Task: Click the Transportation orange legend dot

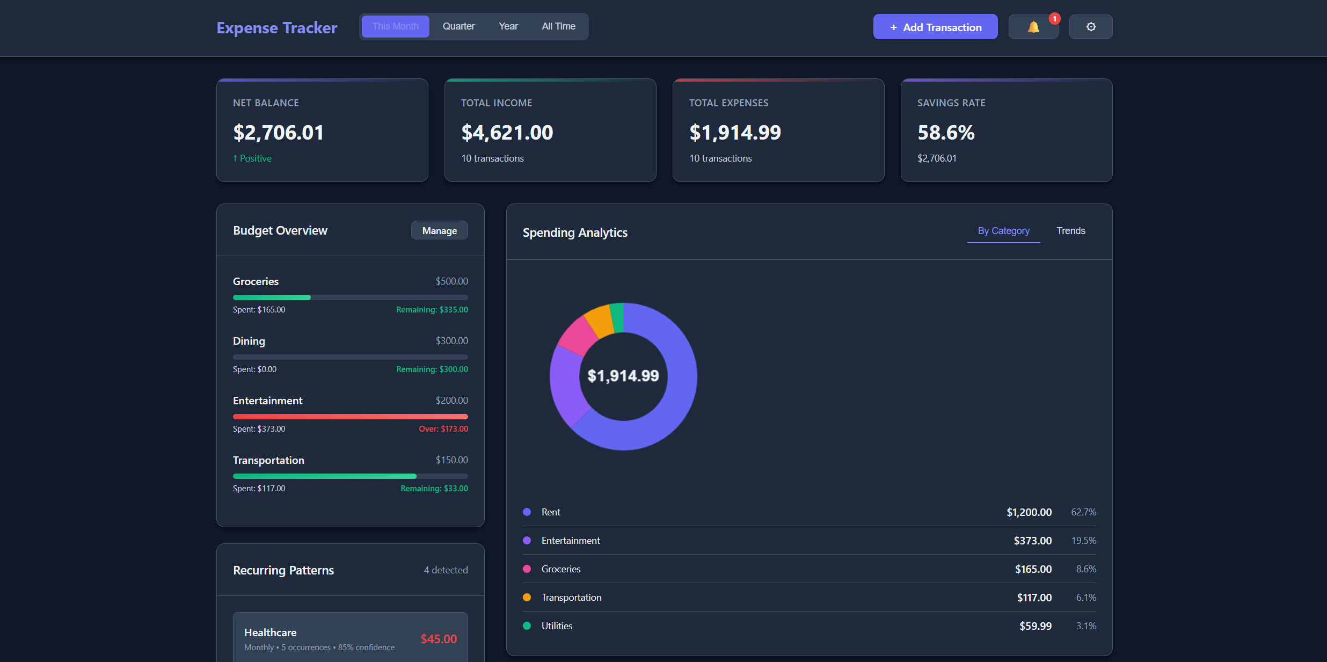Action: pos(527,597)
